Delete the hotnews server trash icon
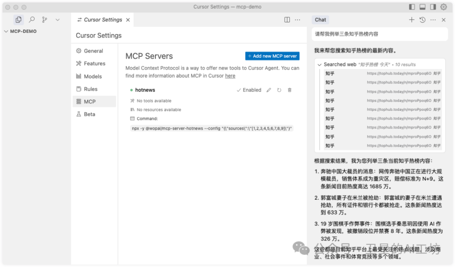 [x=289, y=90]
